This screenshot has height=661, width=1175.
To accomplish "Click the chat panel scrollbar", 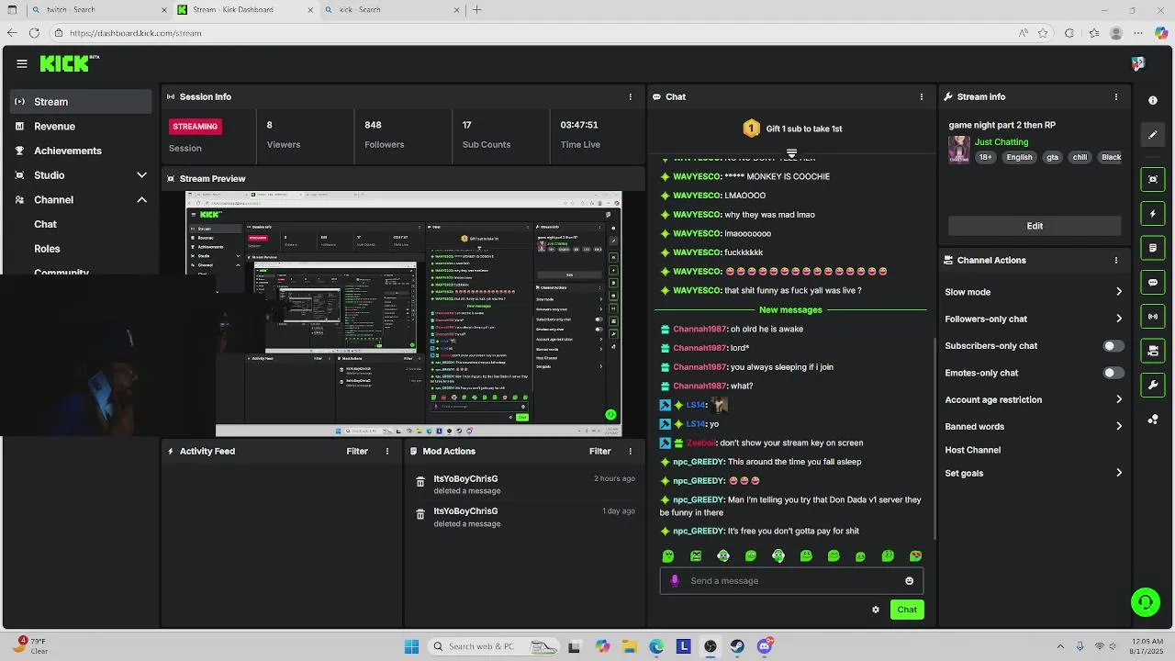I will pyautogui.click(x=935, y=439).
